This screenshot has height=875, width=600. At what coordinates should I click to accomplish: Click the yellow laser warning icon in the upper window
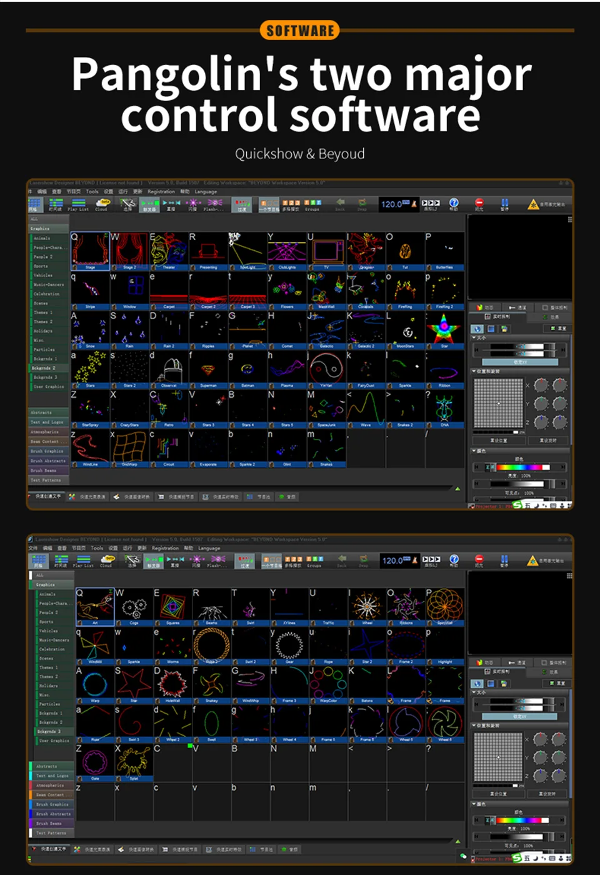(x=533, y=204)
